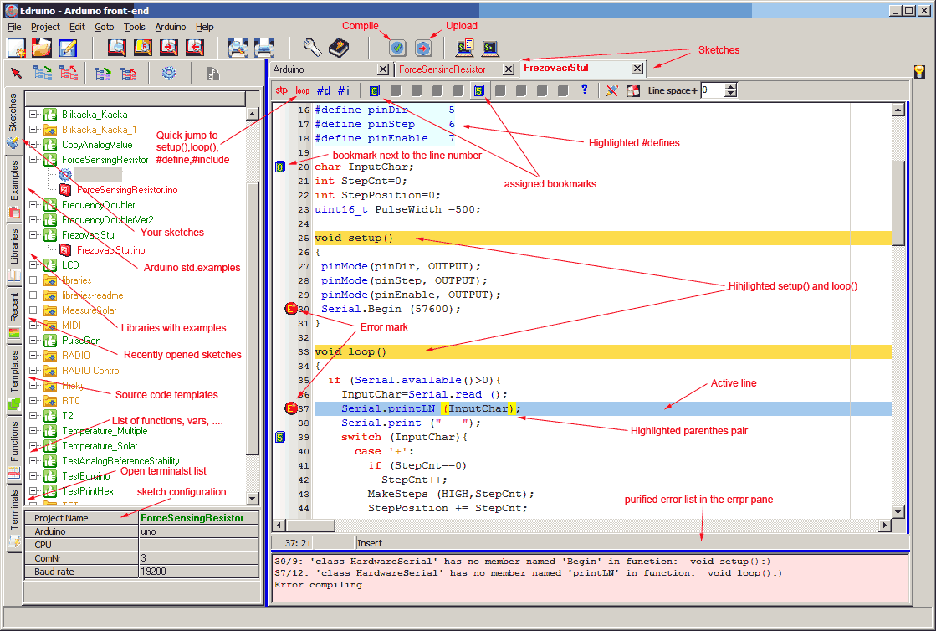Toggle empty bookmark slot right after bookmark 5

[500, 90]
